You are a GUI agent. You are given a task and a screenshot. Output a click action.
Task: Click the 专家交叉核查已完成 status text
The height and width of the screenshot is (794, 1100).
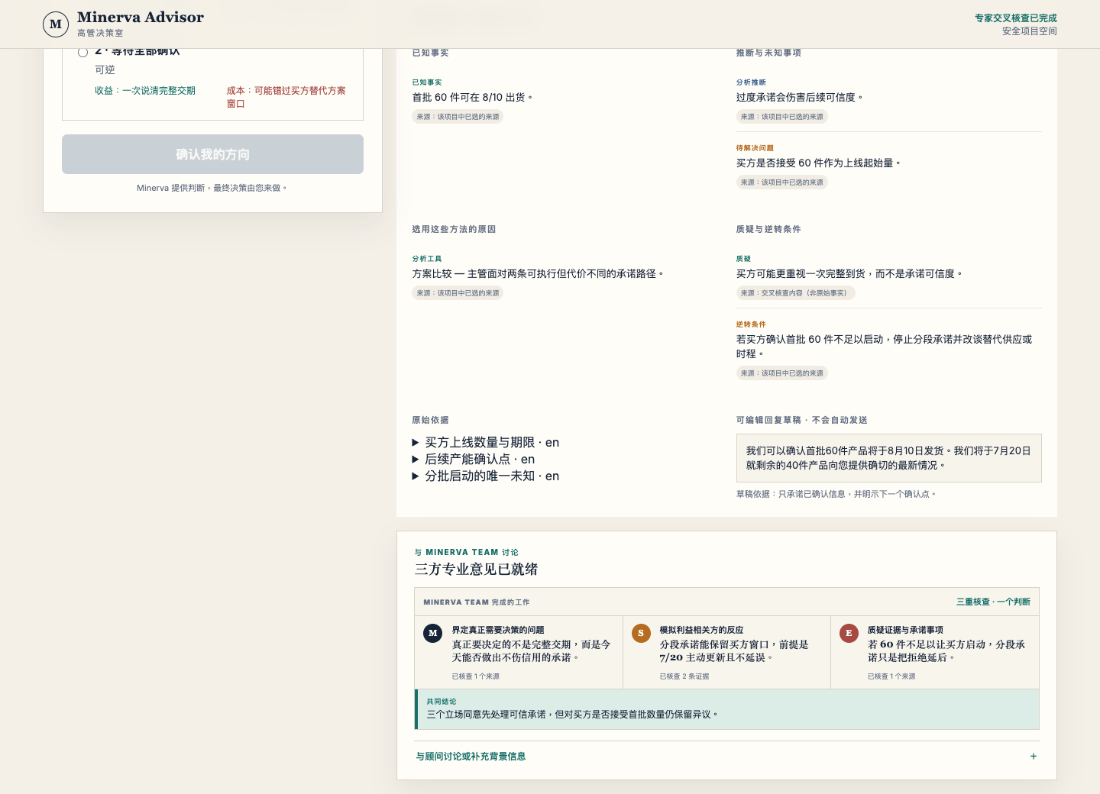click(1016, 18)
